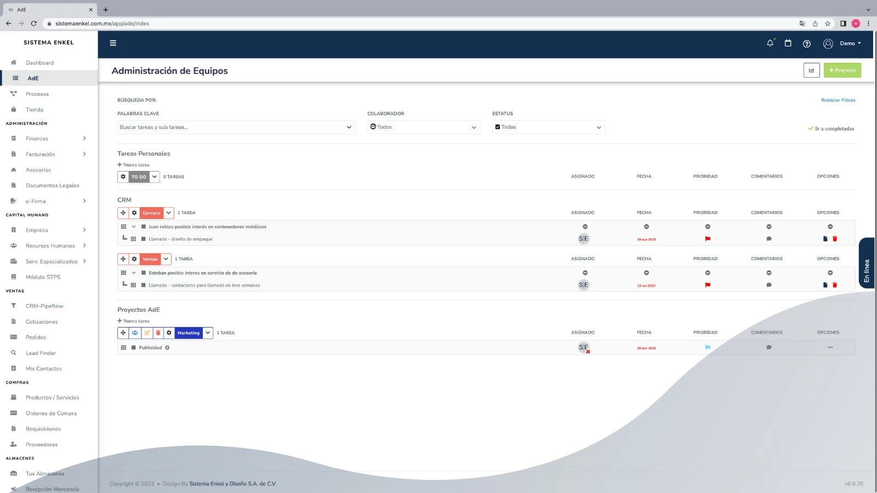This screenshot has height=493, width=877.
Task: Click the Reiniciar Filtros link
Action: 838,100
